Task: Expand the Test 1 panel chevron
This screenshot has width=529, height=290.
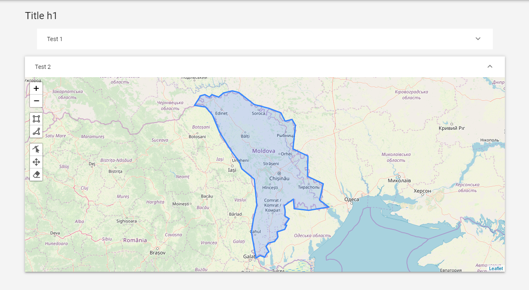Action: pyautogui.click(x=478, y=39)
